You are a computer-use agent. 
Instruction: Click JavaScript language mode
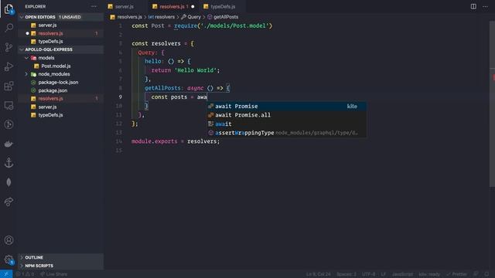(x=402, y=274)
